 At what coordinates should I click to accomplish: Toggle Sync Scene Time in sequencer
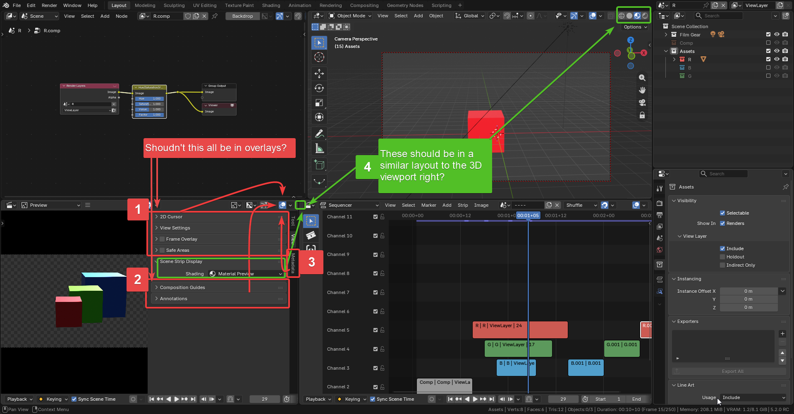[373, 399]
